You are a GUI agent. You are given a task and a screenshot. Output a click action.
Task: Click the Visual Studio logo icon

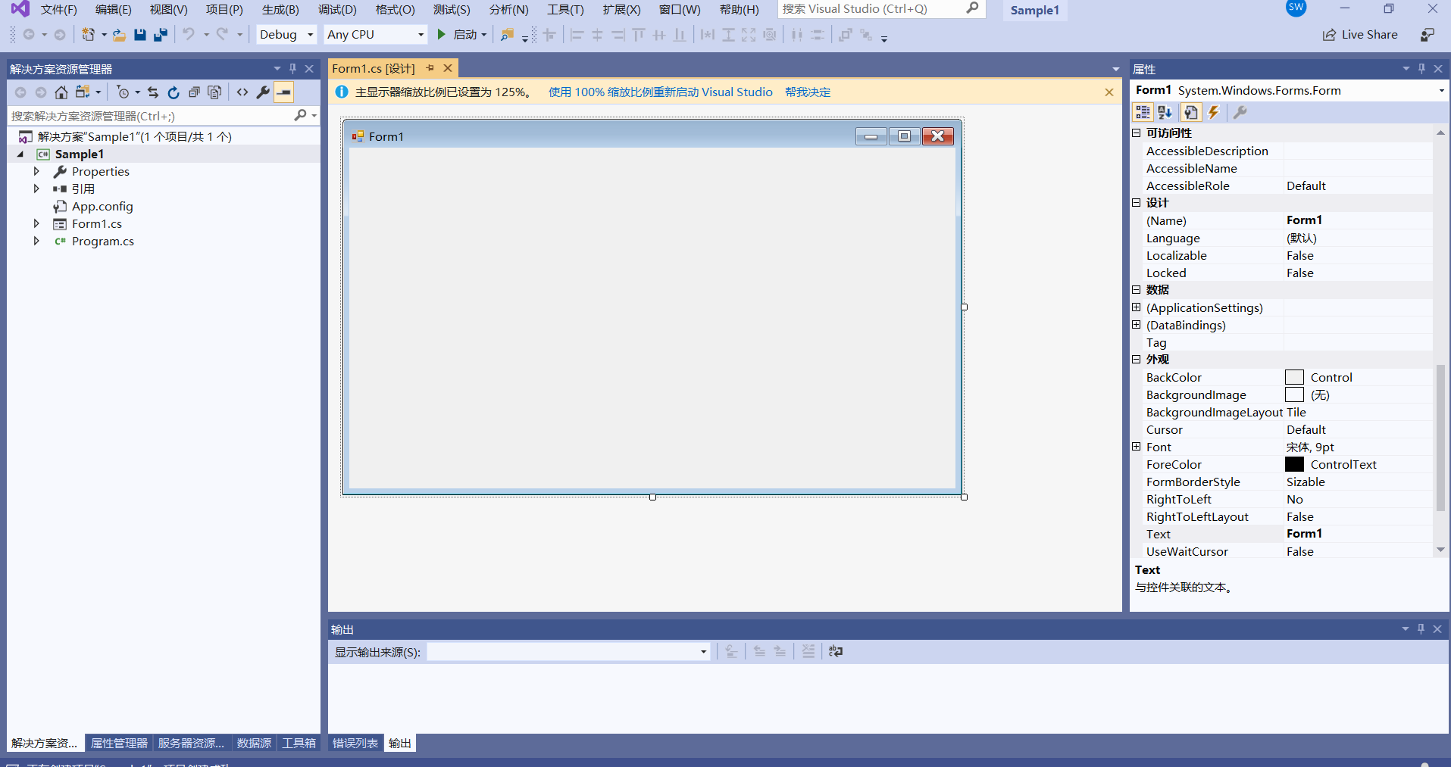[x=20, y=9]
